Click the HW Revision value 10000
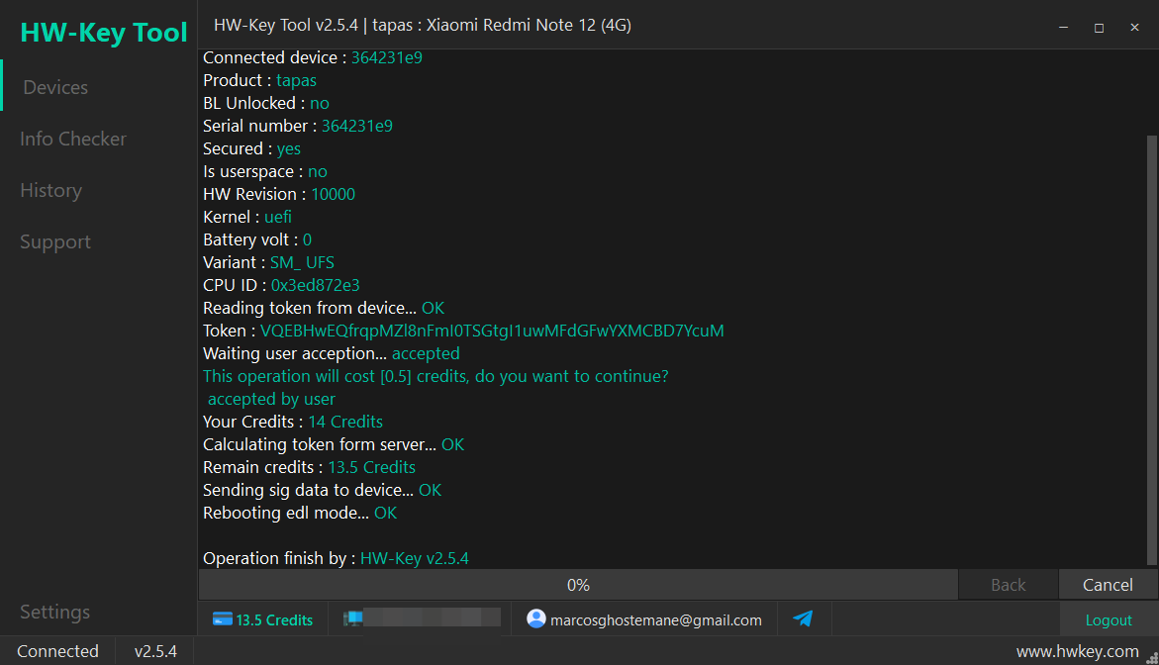This screenshot has height=665, width=1159. pyautogui.click(x=333, y=194)
